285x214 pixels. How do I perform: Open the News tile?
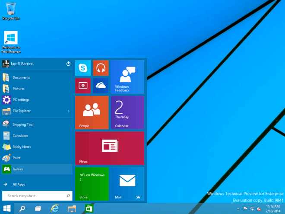110,148
